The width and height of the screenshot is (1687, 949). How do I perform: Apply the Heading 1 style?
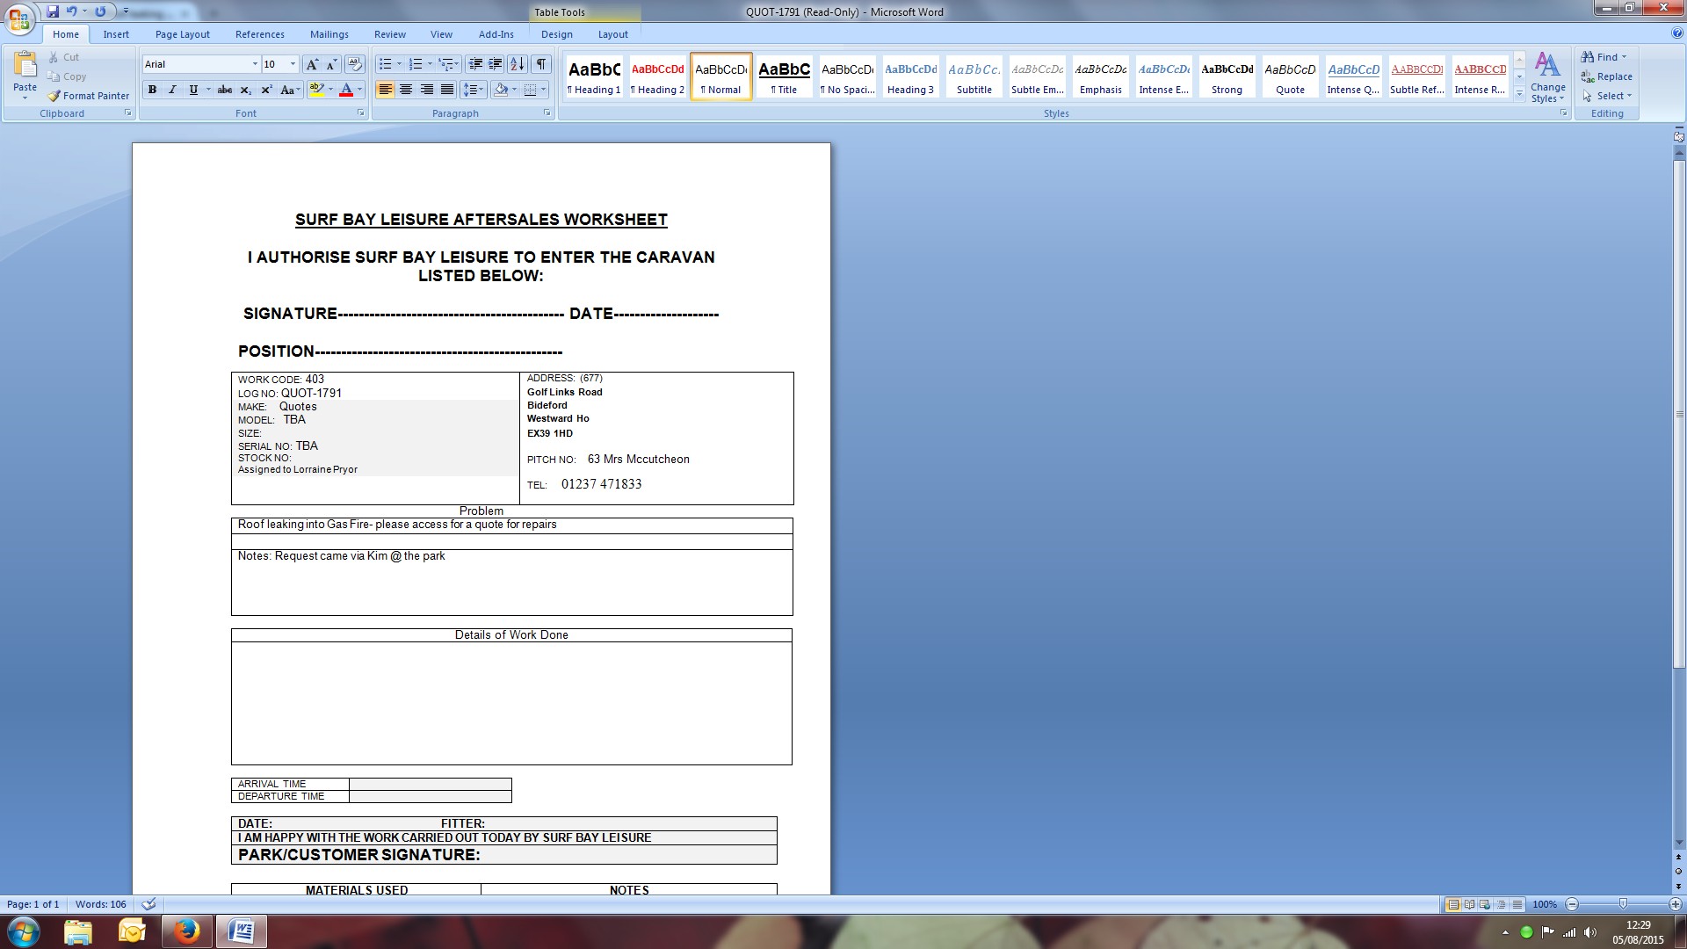tap(594, 77)
